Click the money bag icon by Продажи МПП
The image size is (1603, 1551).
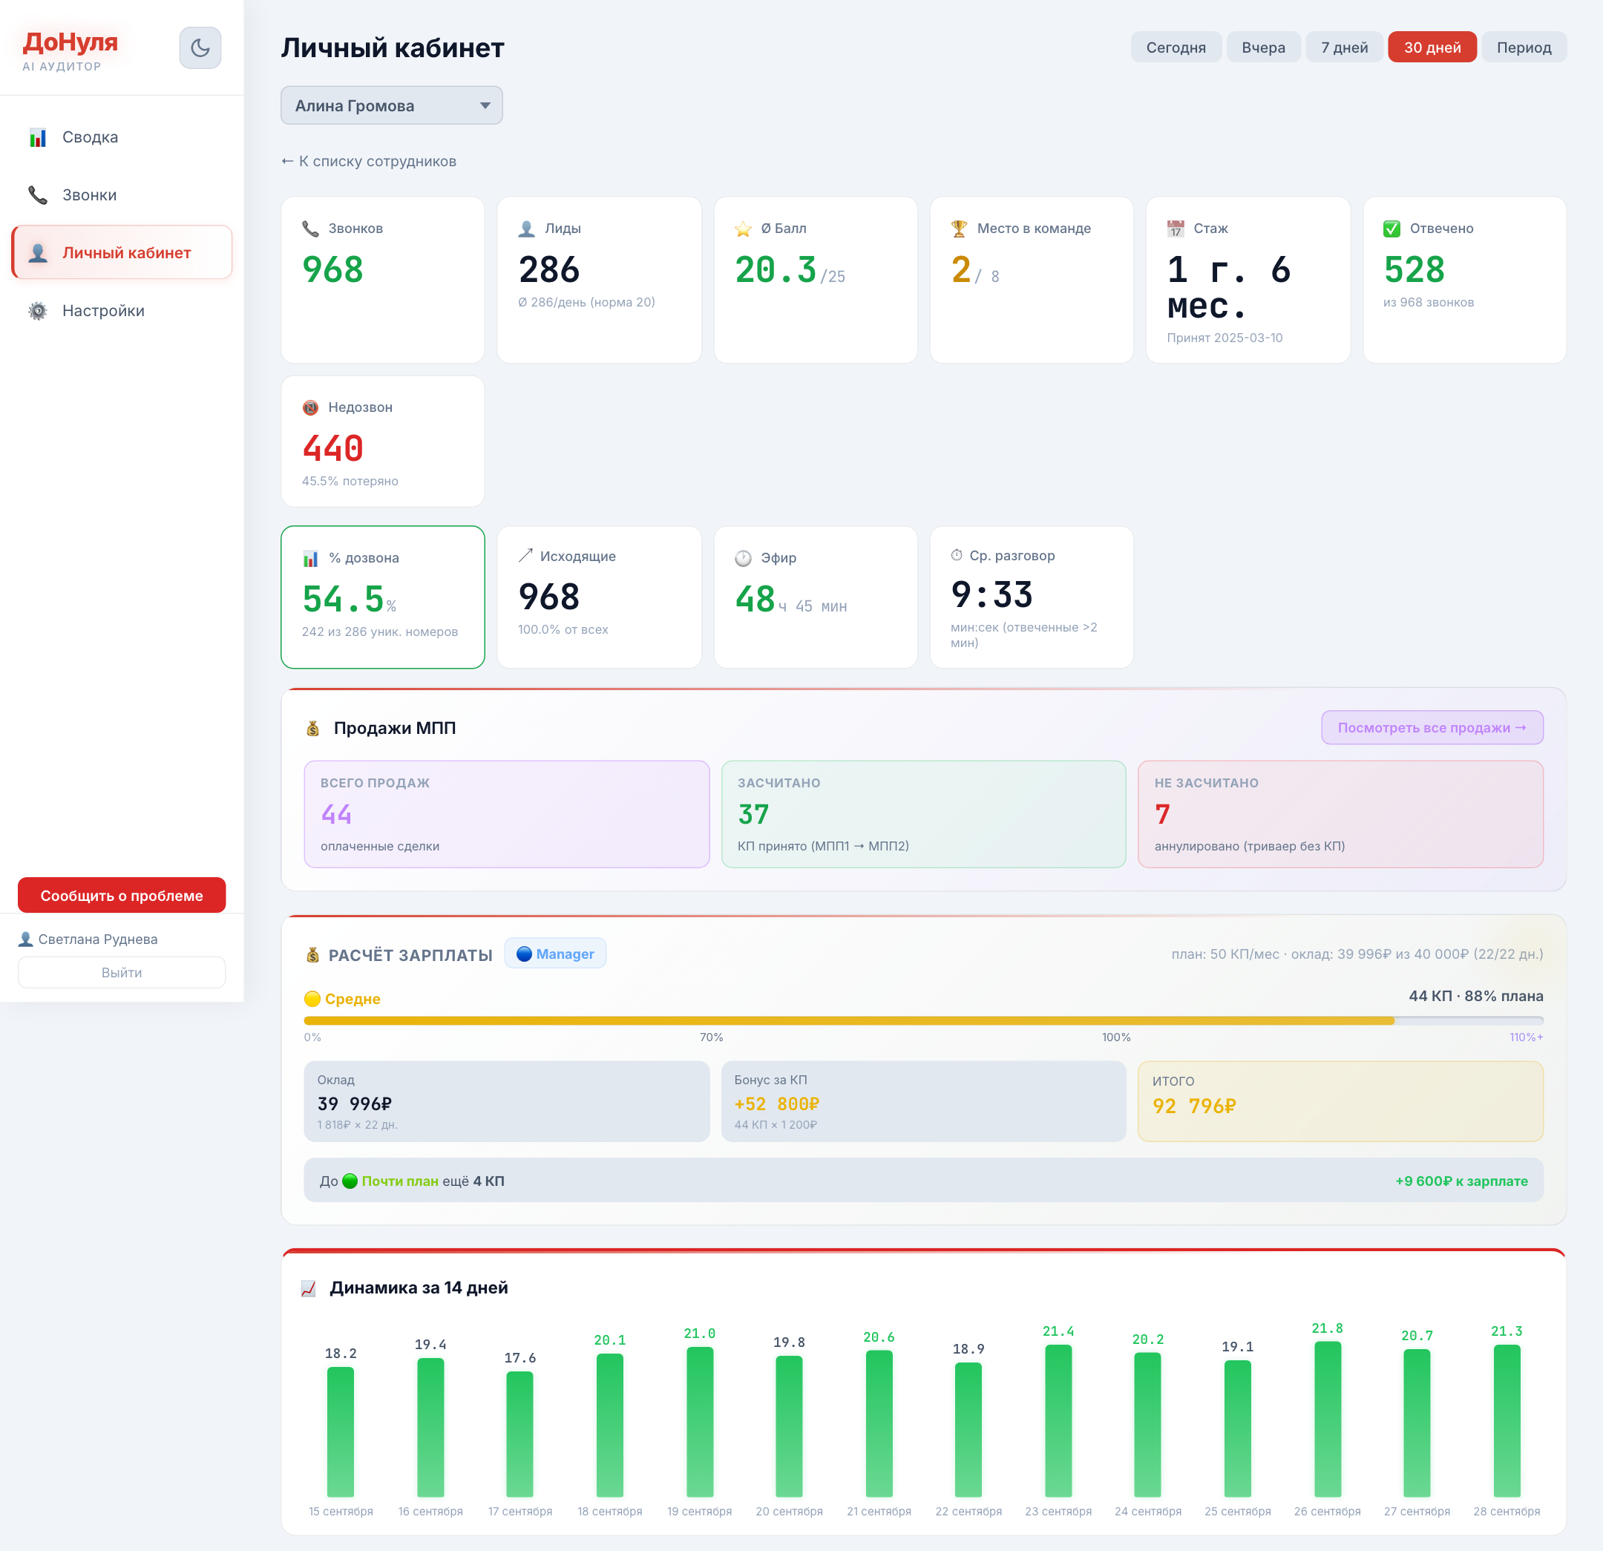(x=313, y=728)
